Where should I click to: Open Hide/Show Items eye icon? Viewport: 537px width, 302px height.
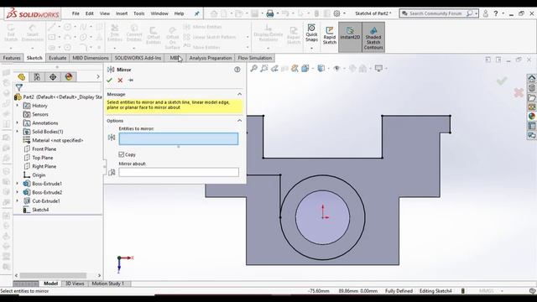click(336, 69)
